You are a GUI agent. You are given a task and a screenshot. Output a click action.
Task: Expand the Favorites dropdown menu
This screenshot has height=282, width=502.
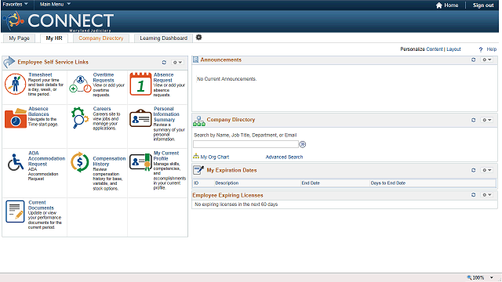[16, 4]
